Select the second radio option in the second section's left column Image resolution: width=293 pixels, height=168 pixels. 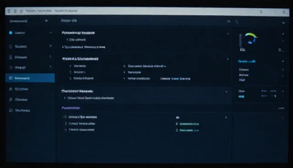point(71,72)
